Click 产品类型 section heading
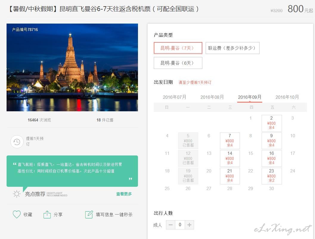 [163, 35]
